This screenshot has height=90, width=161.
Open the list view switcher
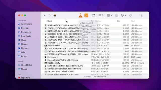tap(101, 15)
